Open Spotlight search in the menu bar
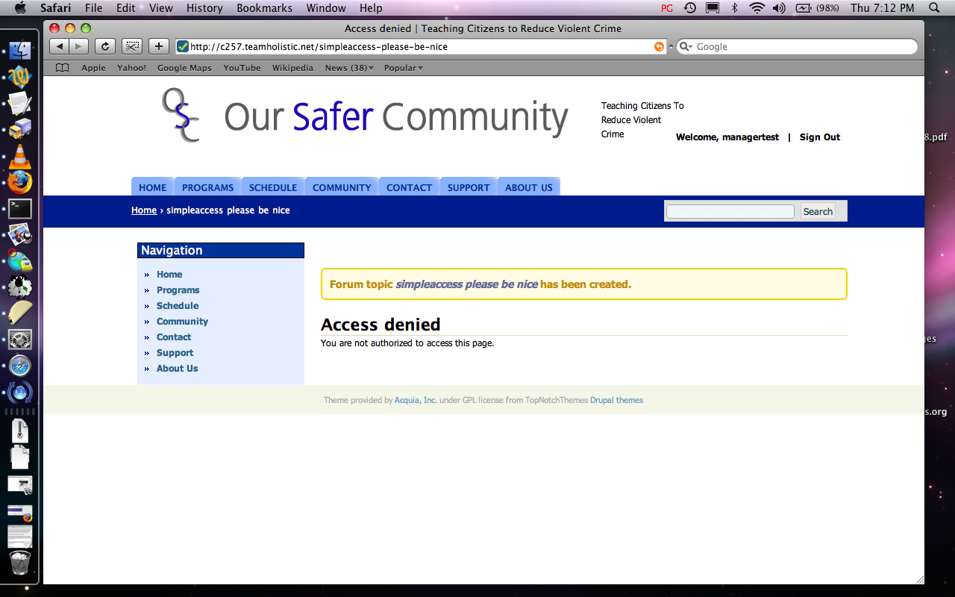The image size is (955, 597). tap(933, 8)
